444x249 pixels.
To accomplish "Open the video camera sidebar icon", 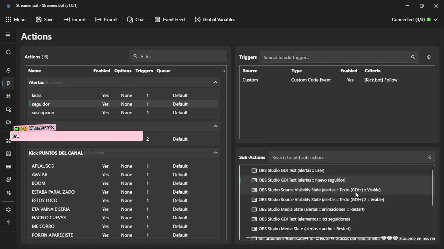I will [x=8, y=122].
